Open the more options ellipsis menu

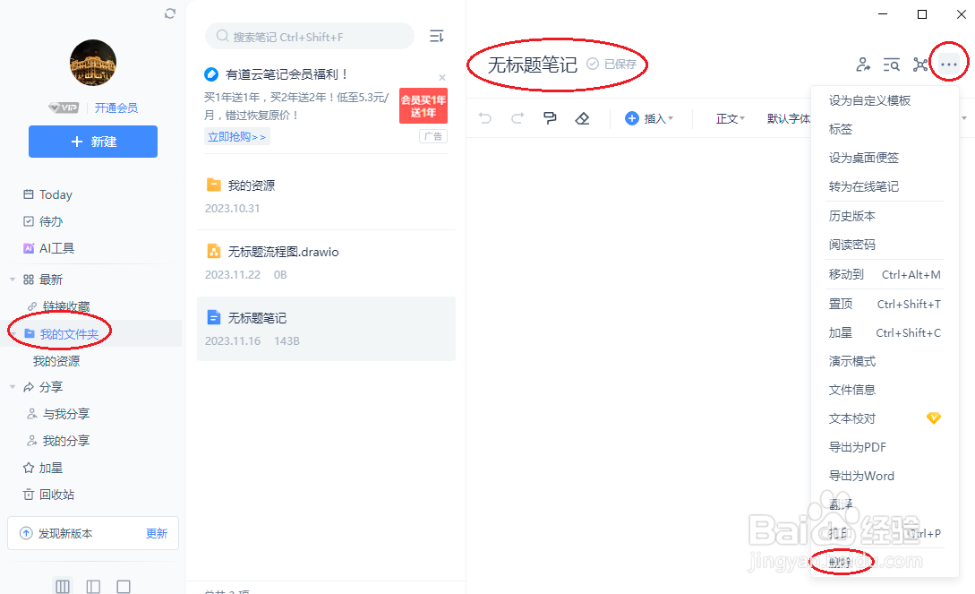pos(949,65)
